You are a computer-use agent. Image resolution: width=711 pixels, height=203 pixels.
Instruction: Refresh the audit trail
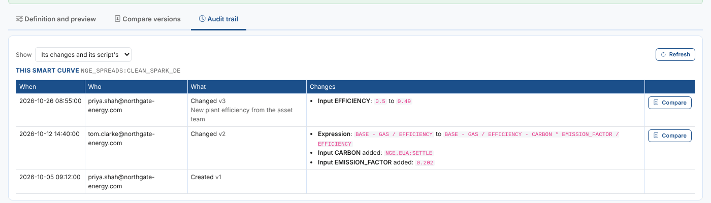pos(675,55)
